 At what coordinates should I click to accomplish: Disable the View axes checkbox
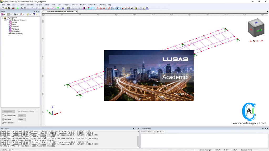[3, 119]
